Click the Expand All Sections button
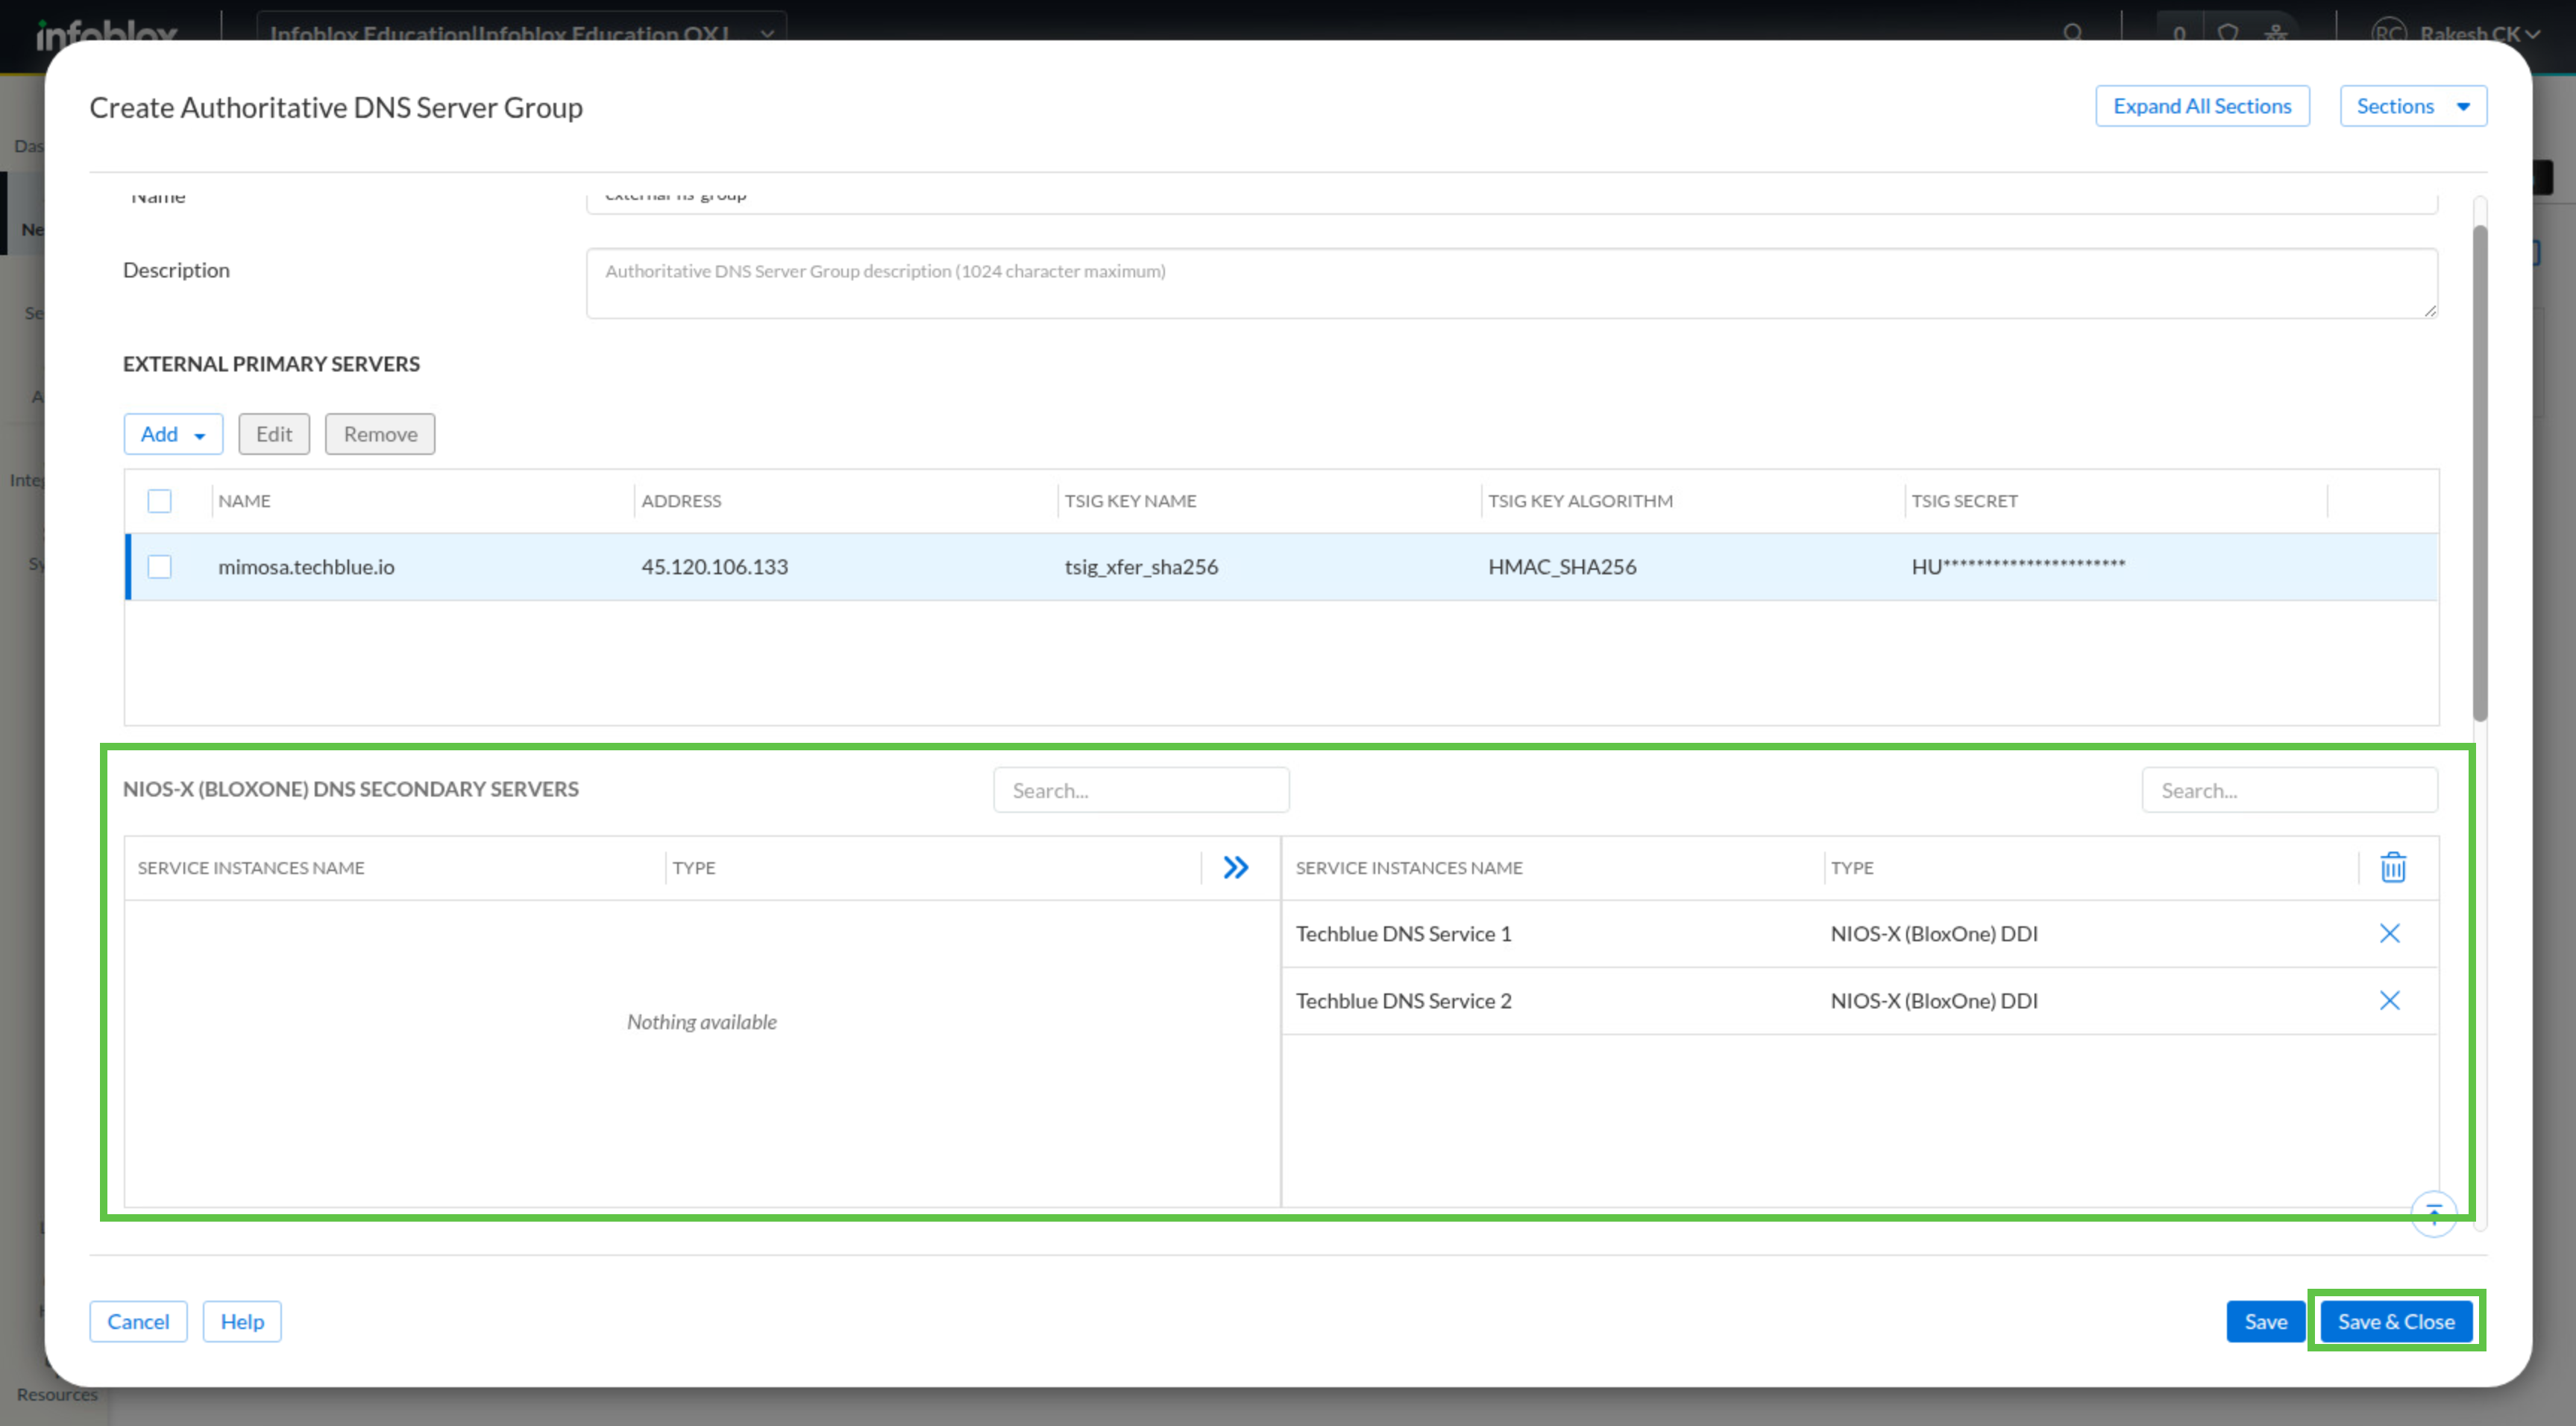 (x=2202, y=106)
